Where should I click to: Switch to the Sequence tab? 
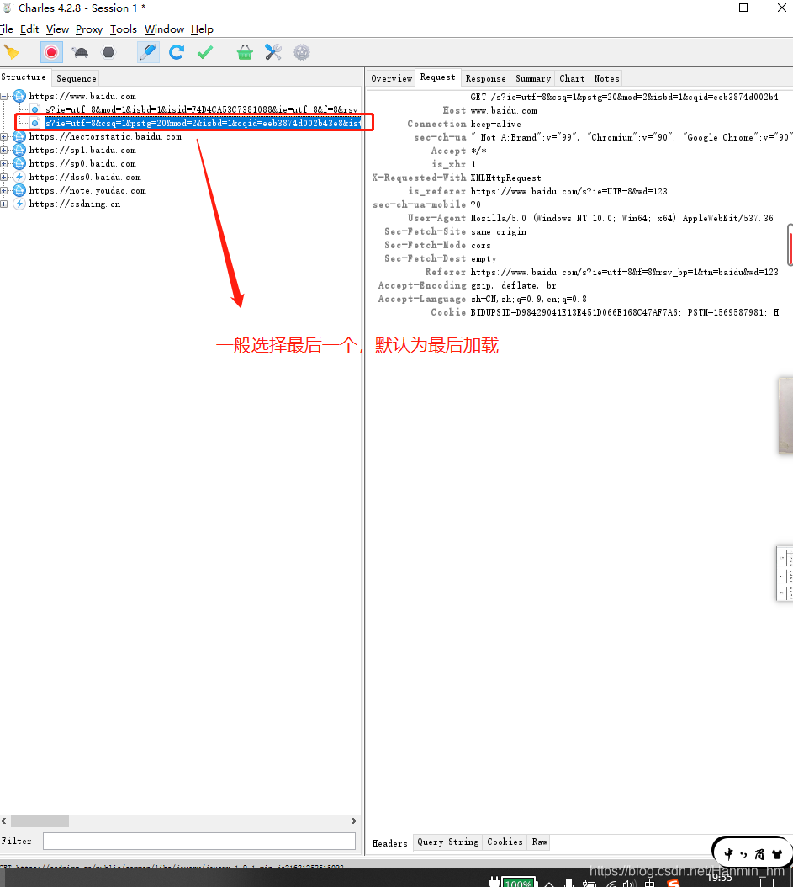77,78
